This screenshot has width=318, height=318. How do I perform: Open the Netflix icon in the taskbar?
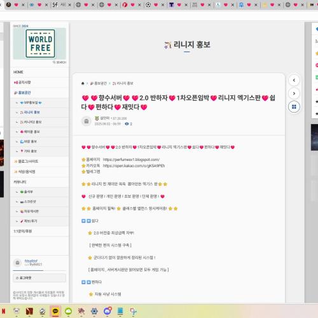(3, 311)
